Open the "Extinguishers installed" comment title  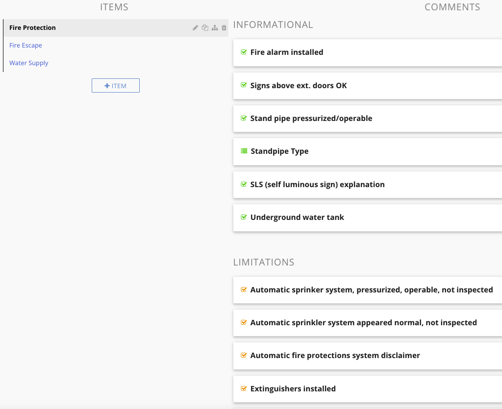(x=293, y=389)
